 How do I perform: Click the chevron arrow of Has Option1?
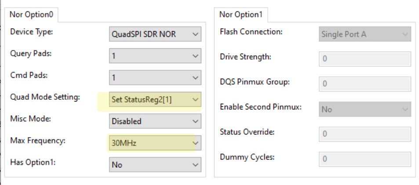point(195,165)
